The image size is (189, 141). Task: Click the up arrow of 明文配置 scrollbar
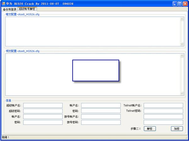coord(182,56)
